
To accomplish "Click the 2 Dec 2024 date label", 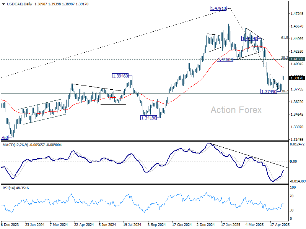I will pos(206,225).
